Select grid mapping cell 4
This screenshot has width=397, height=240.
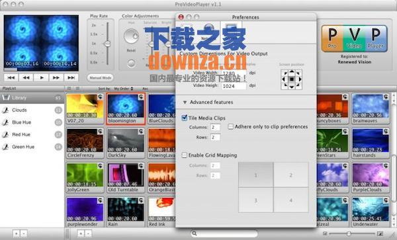(x=291, y=200)
